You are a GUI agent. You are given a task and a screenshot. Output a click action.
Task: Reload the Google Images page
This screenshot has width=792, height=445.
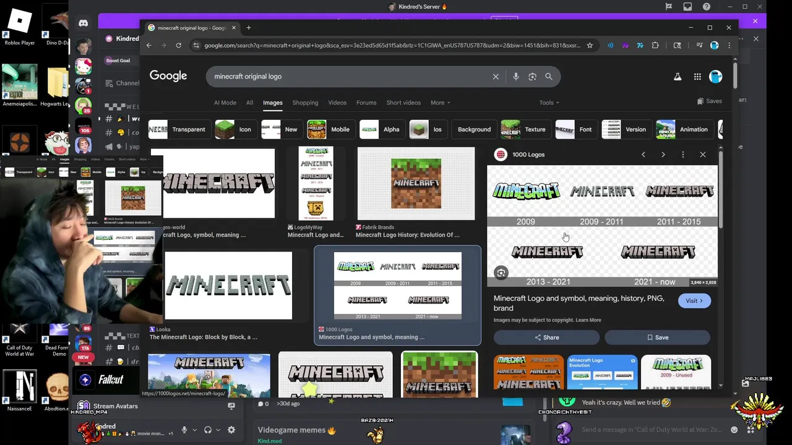(178, 45)
